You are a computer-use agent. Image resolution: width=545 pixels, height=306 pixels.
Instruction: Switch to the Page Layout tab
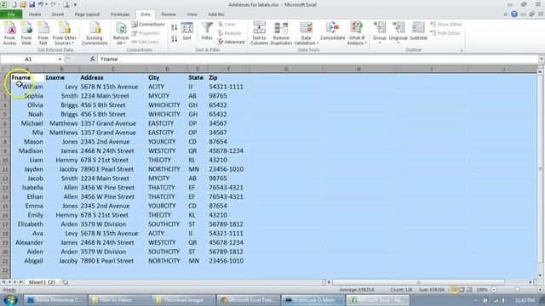(x=87, y=14)
